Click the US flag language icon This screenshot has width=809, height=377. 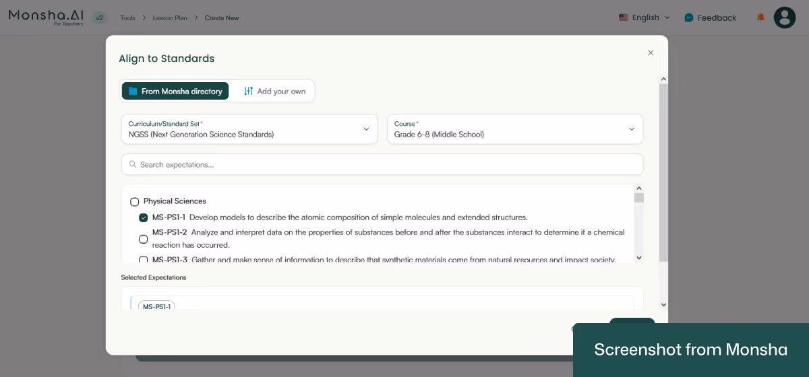624,18
